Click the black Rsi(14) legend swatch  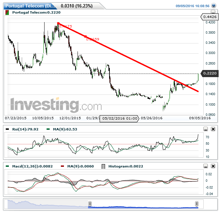(7, 129)
